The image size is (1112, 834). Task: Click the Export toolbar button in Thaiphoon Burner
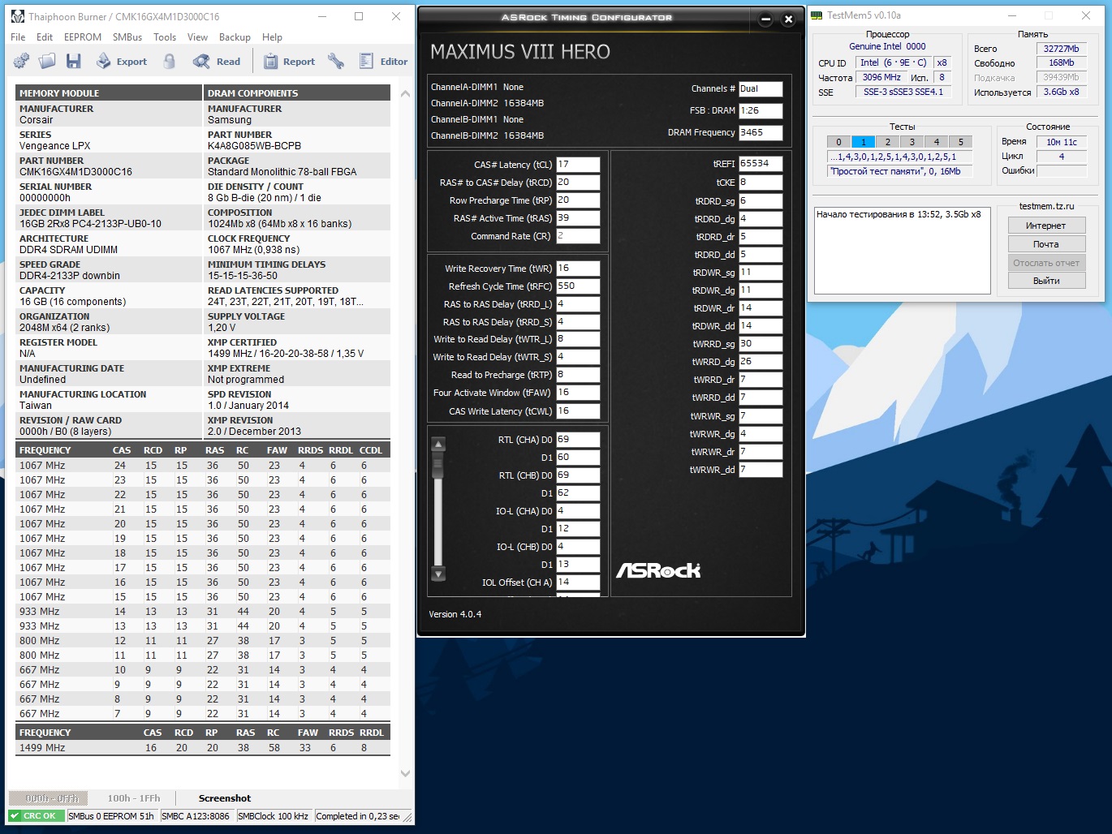122,61
